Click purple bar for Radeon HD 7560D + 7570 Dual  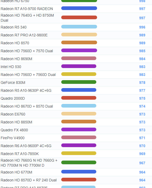[x=79, y=50]
